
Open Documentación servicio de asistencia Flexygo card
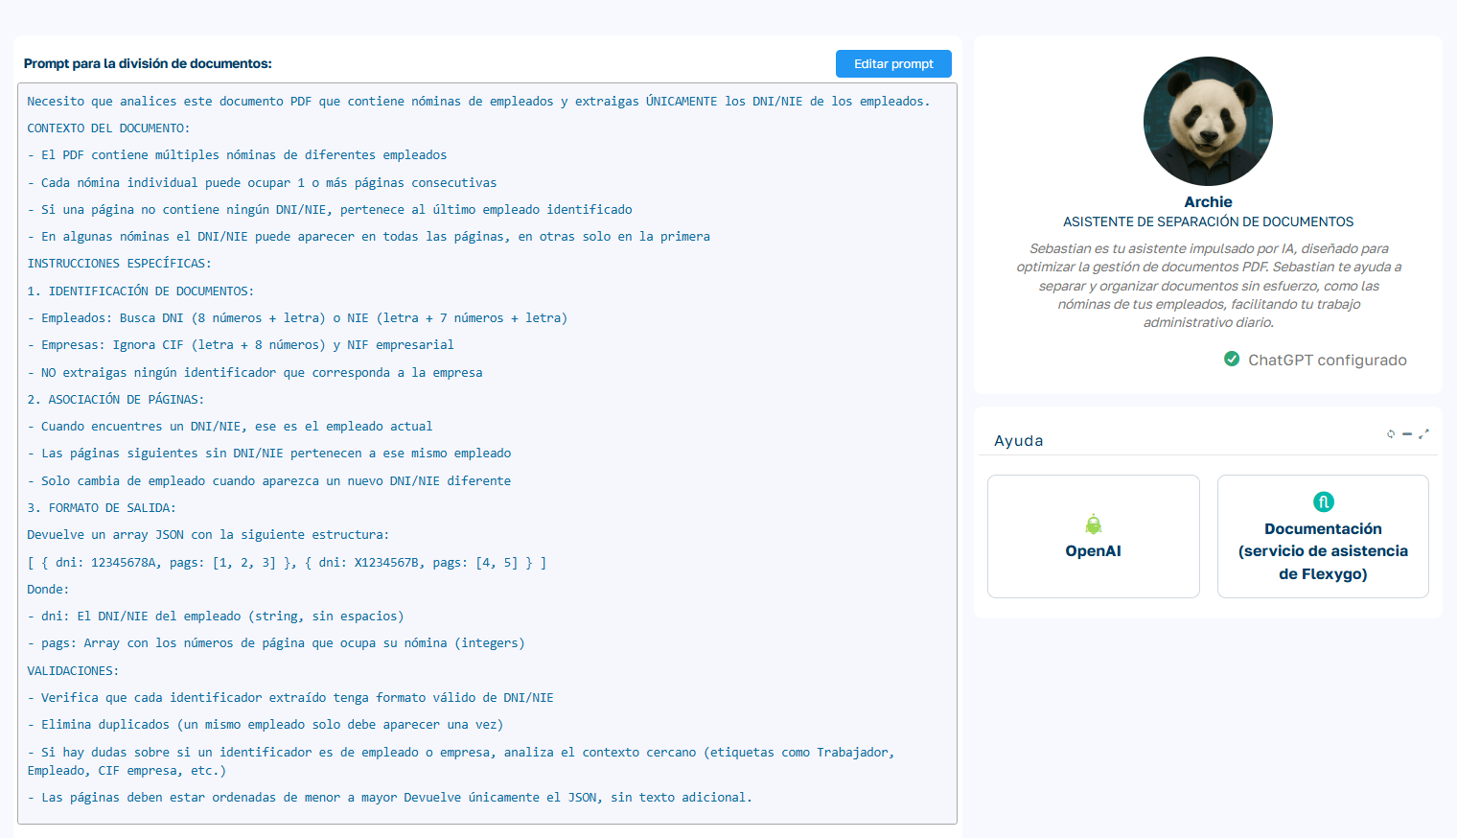(1323, 536)
